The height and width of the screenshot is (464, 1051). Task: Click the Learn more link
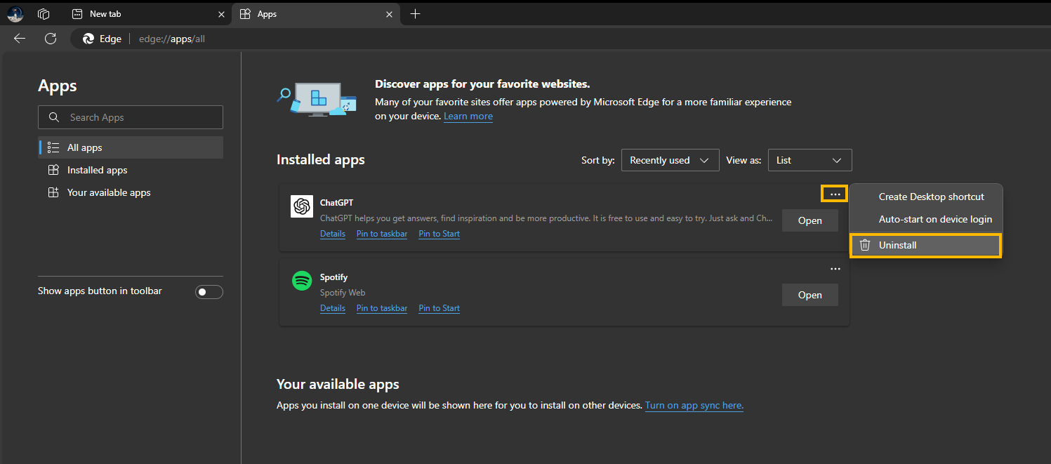point(468,117)
